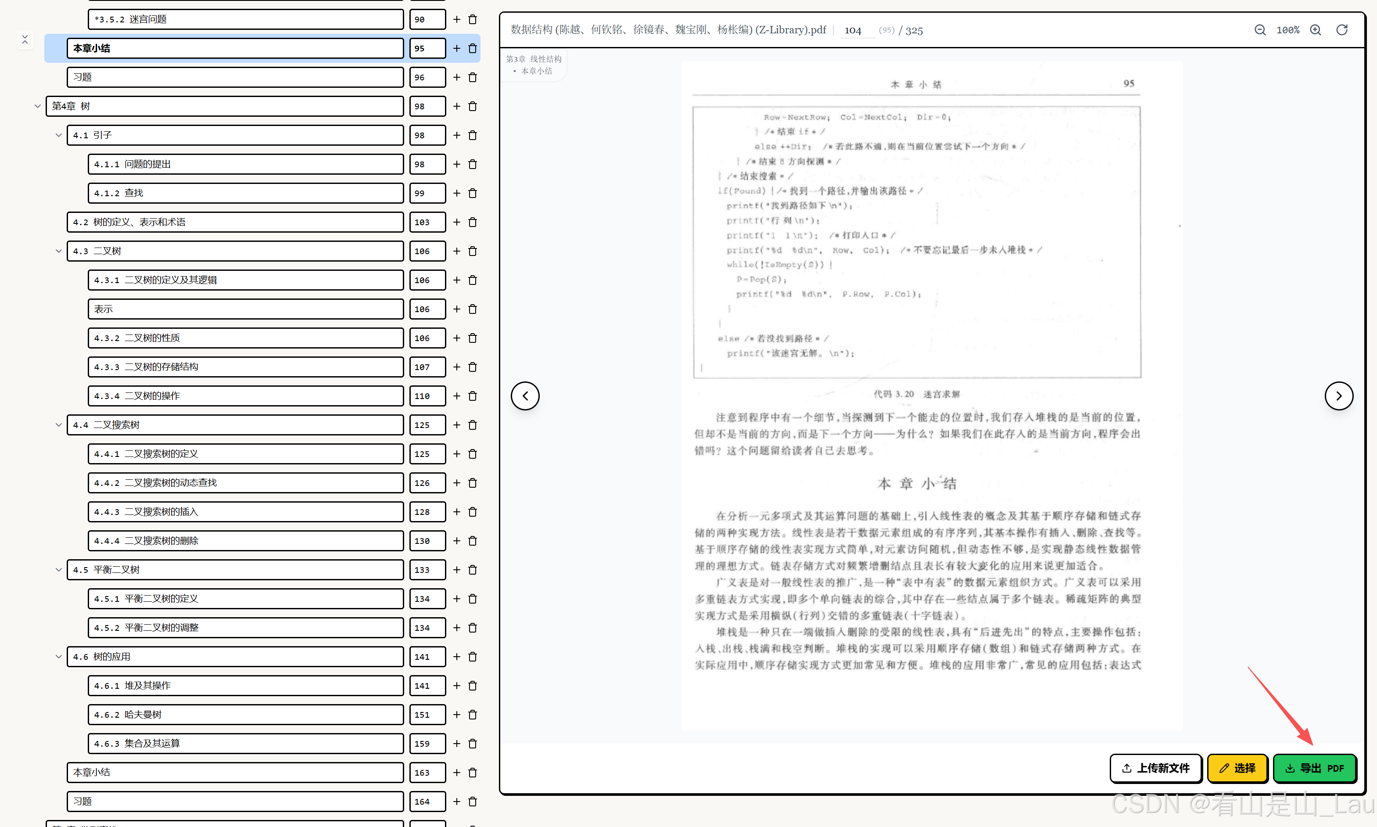Collapse all outline items with the double-chevron icon

(x=25, y=40)
